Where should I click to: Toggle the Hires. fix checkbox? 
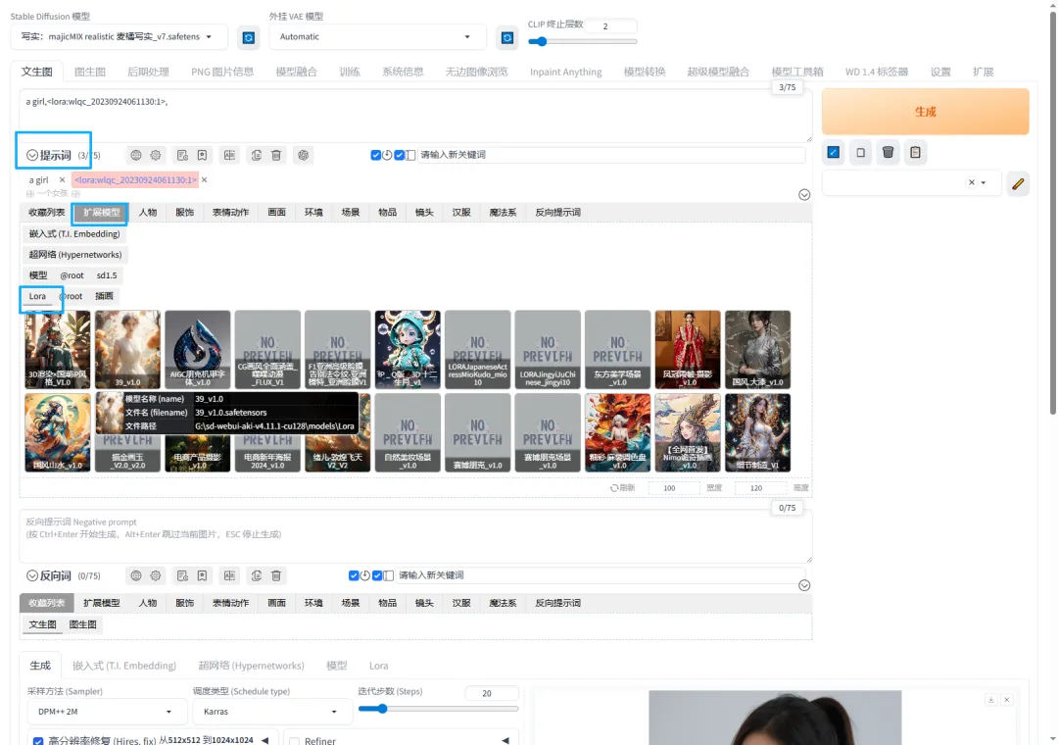(x=38, y=741)
